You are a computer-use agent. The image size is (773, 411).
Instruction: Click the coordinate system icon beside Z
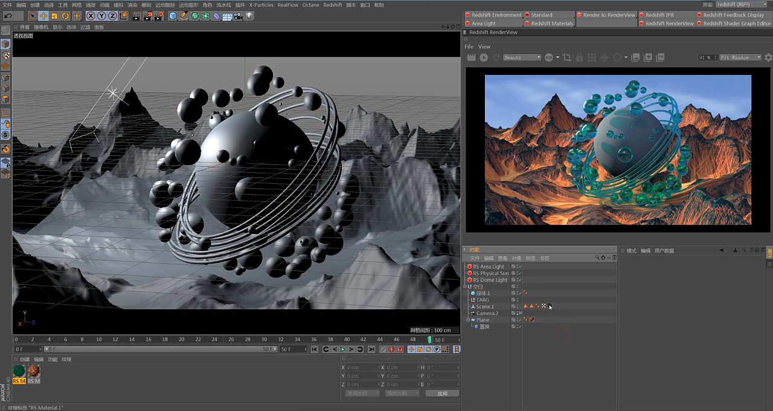[124, 16]
